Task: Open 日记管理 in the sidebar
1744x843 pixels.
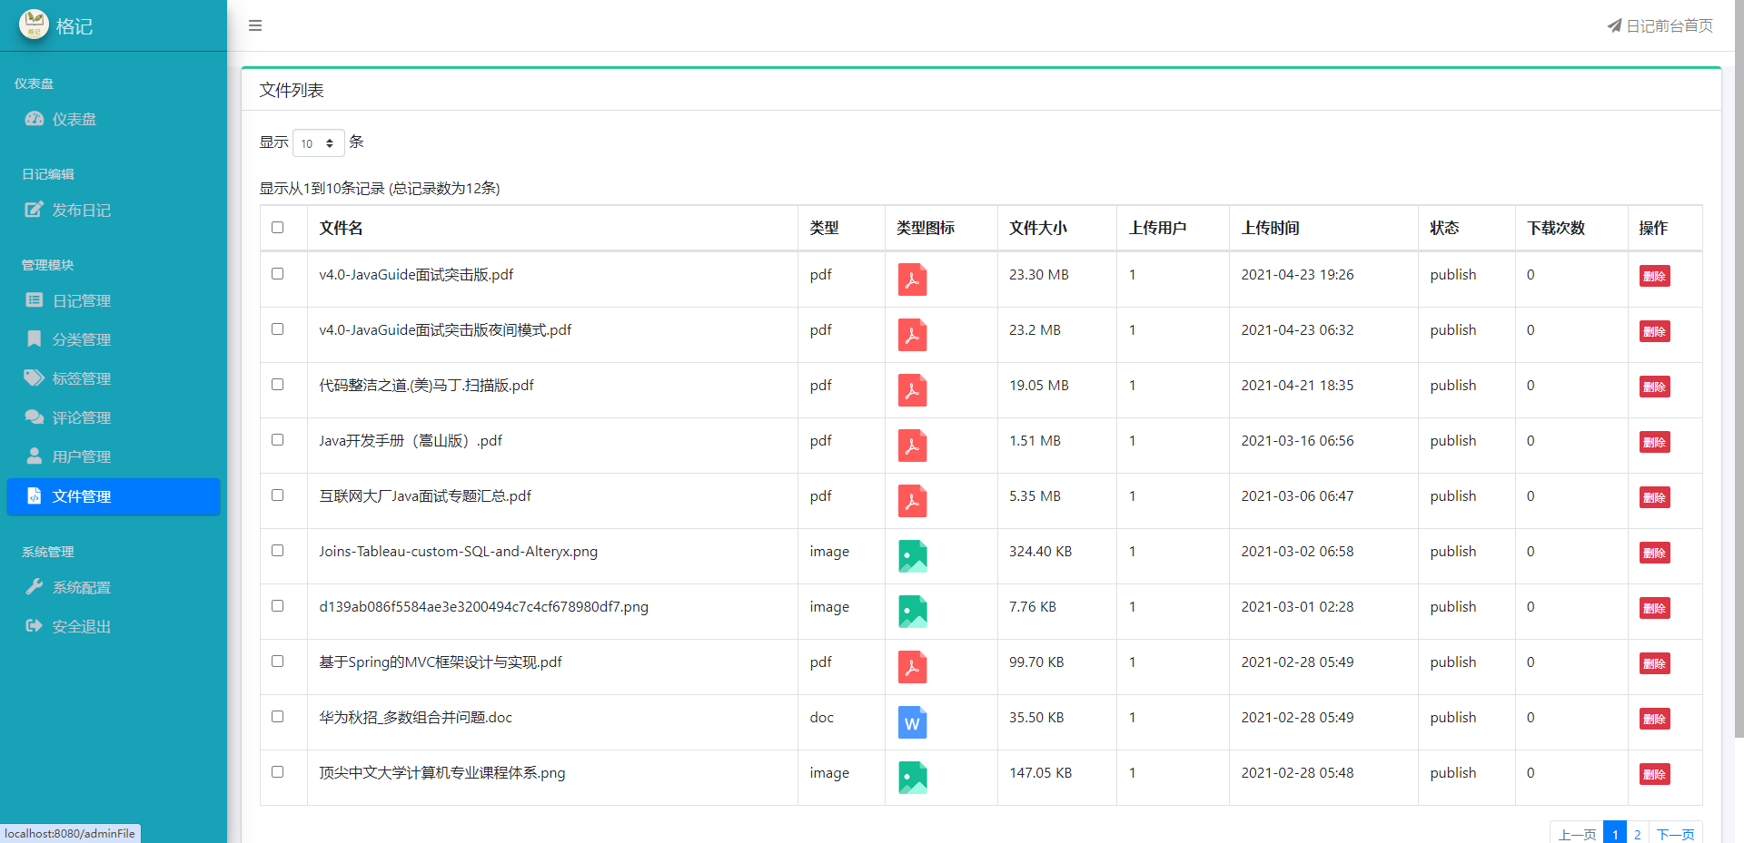Action: point(81,301)
